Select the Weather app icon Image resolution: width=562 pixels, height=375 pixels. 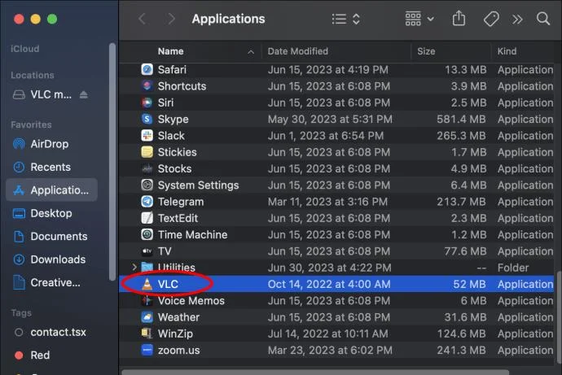(x=147, y=317)
